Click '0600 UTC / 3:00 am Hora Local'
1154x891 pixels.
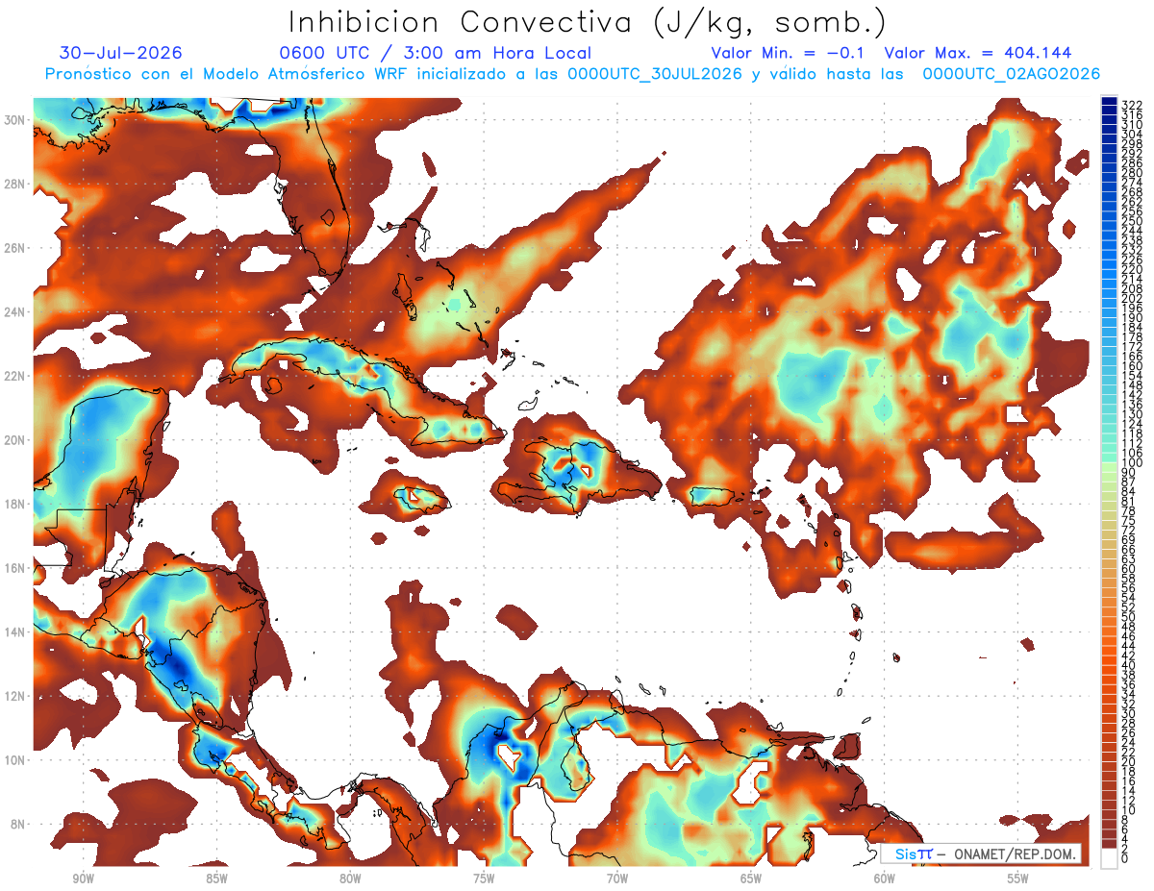coord(435,53)
